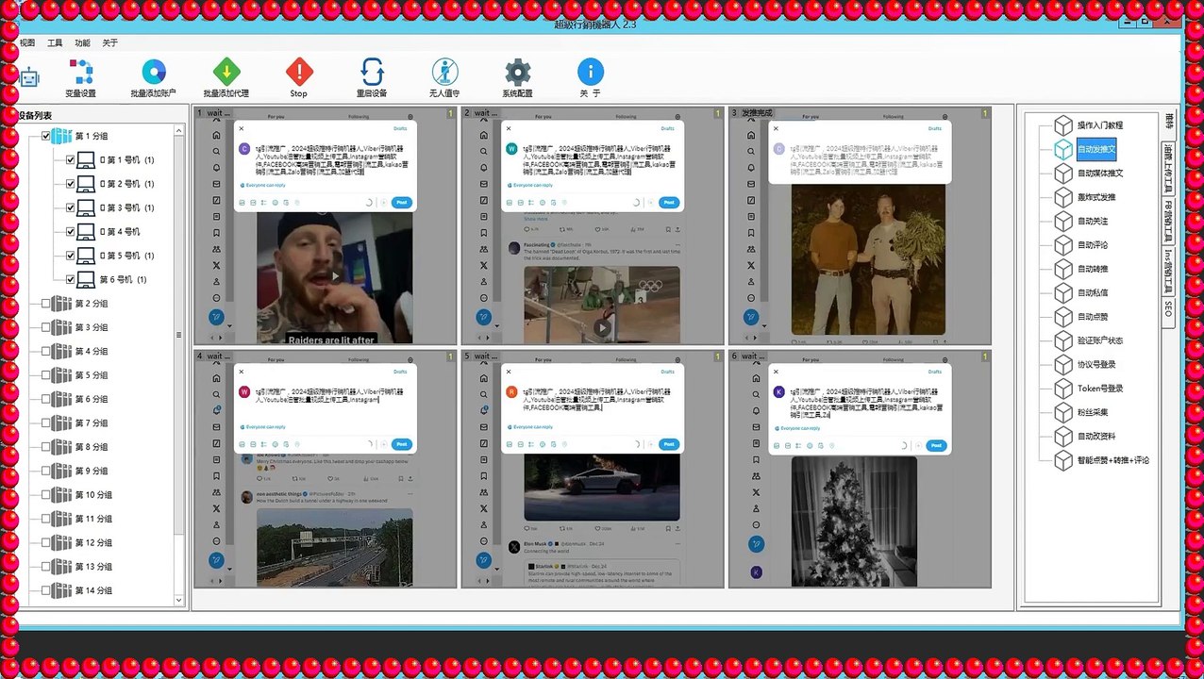Open the 工具 menu

coord(55,43)
